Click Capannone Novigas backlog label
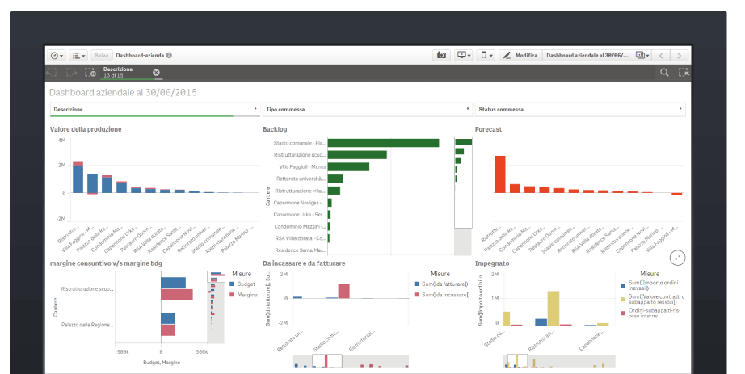This screenshot has width=745, height=374. point(299,203)
